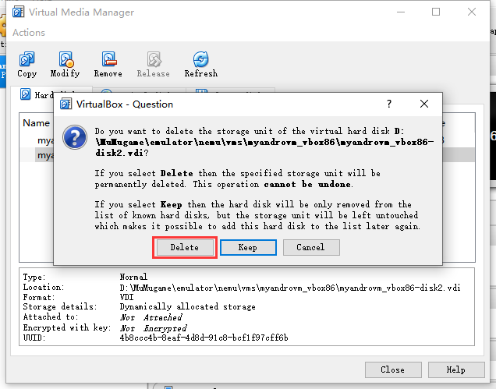Click 'Dynamically allocated storage' text
Image resolution: width=496 pixels, height=389 pixels.
[187, 307]
